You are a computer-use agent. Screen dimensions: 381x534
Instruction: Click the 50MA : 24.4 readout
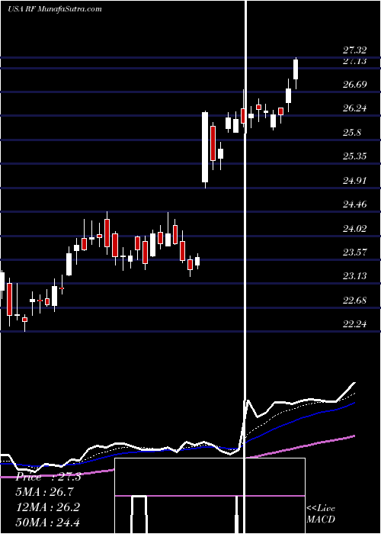click(x=47, y=522)
